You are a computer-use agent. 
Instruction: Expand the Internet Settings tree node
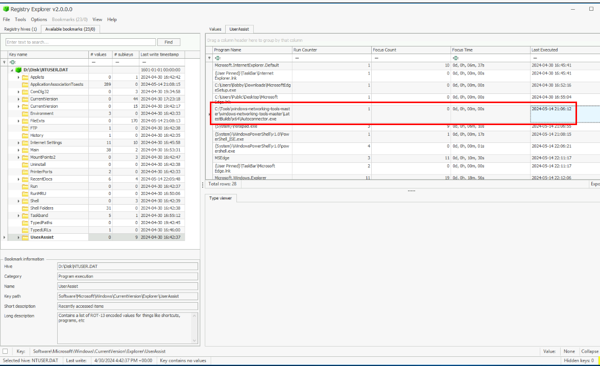[19, 143]
